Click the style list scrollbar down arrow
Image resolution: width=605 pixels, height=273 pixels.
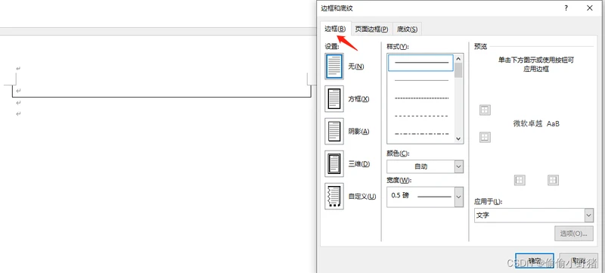(458, 138)
